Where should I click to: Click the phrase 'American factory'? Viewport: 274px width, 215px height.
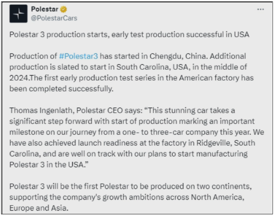pos(209,78)
